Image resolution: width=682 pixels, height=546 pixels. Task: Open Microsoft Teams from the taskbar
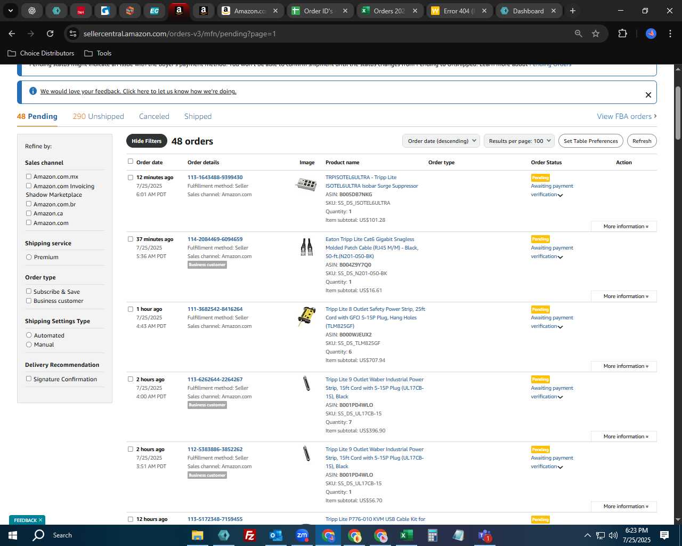[x=484, y=535]
